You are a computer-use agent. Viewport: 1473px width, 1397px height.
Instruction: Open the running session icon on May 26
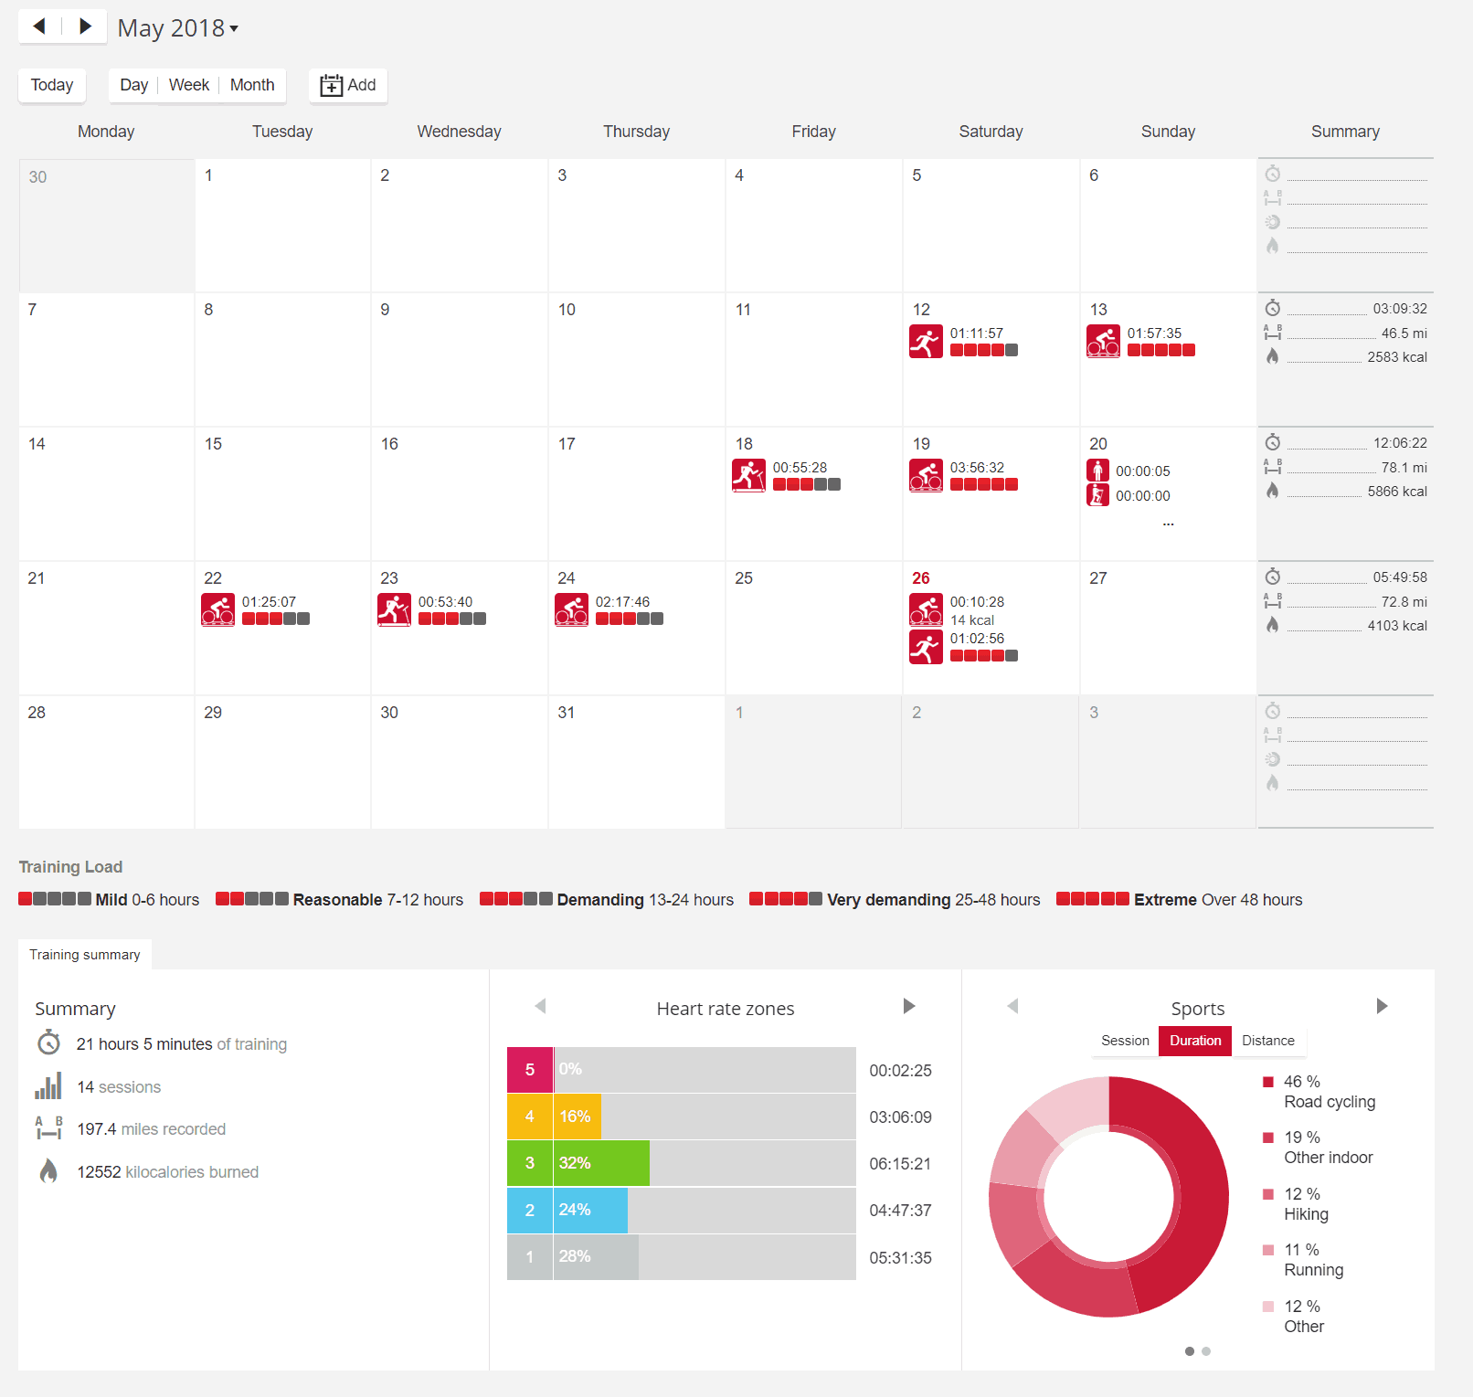pyautogui.click(x=926, y=648)
